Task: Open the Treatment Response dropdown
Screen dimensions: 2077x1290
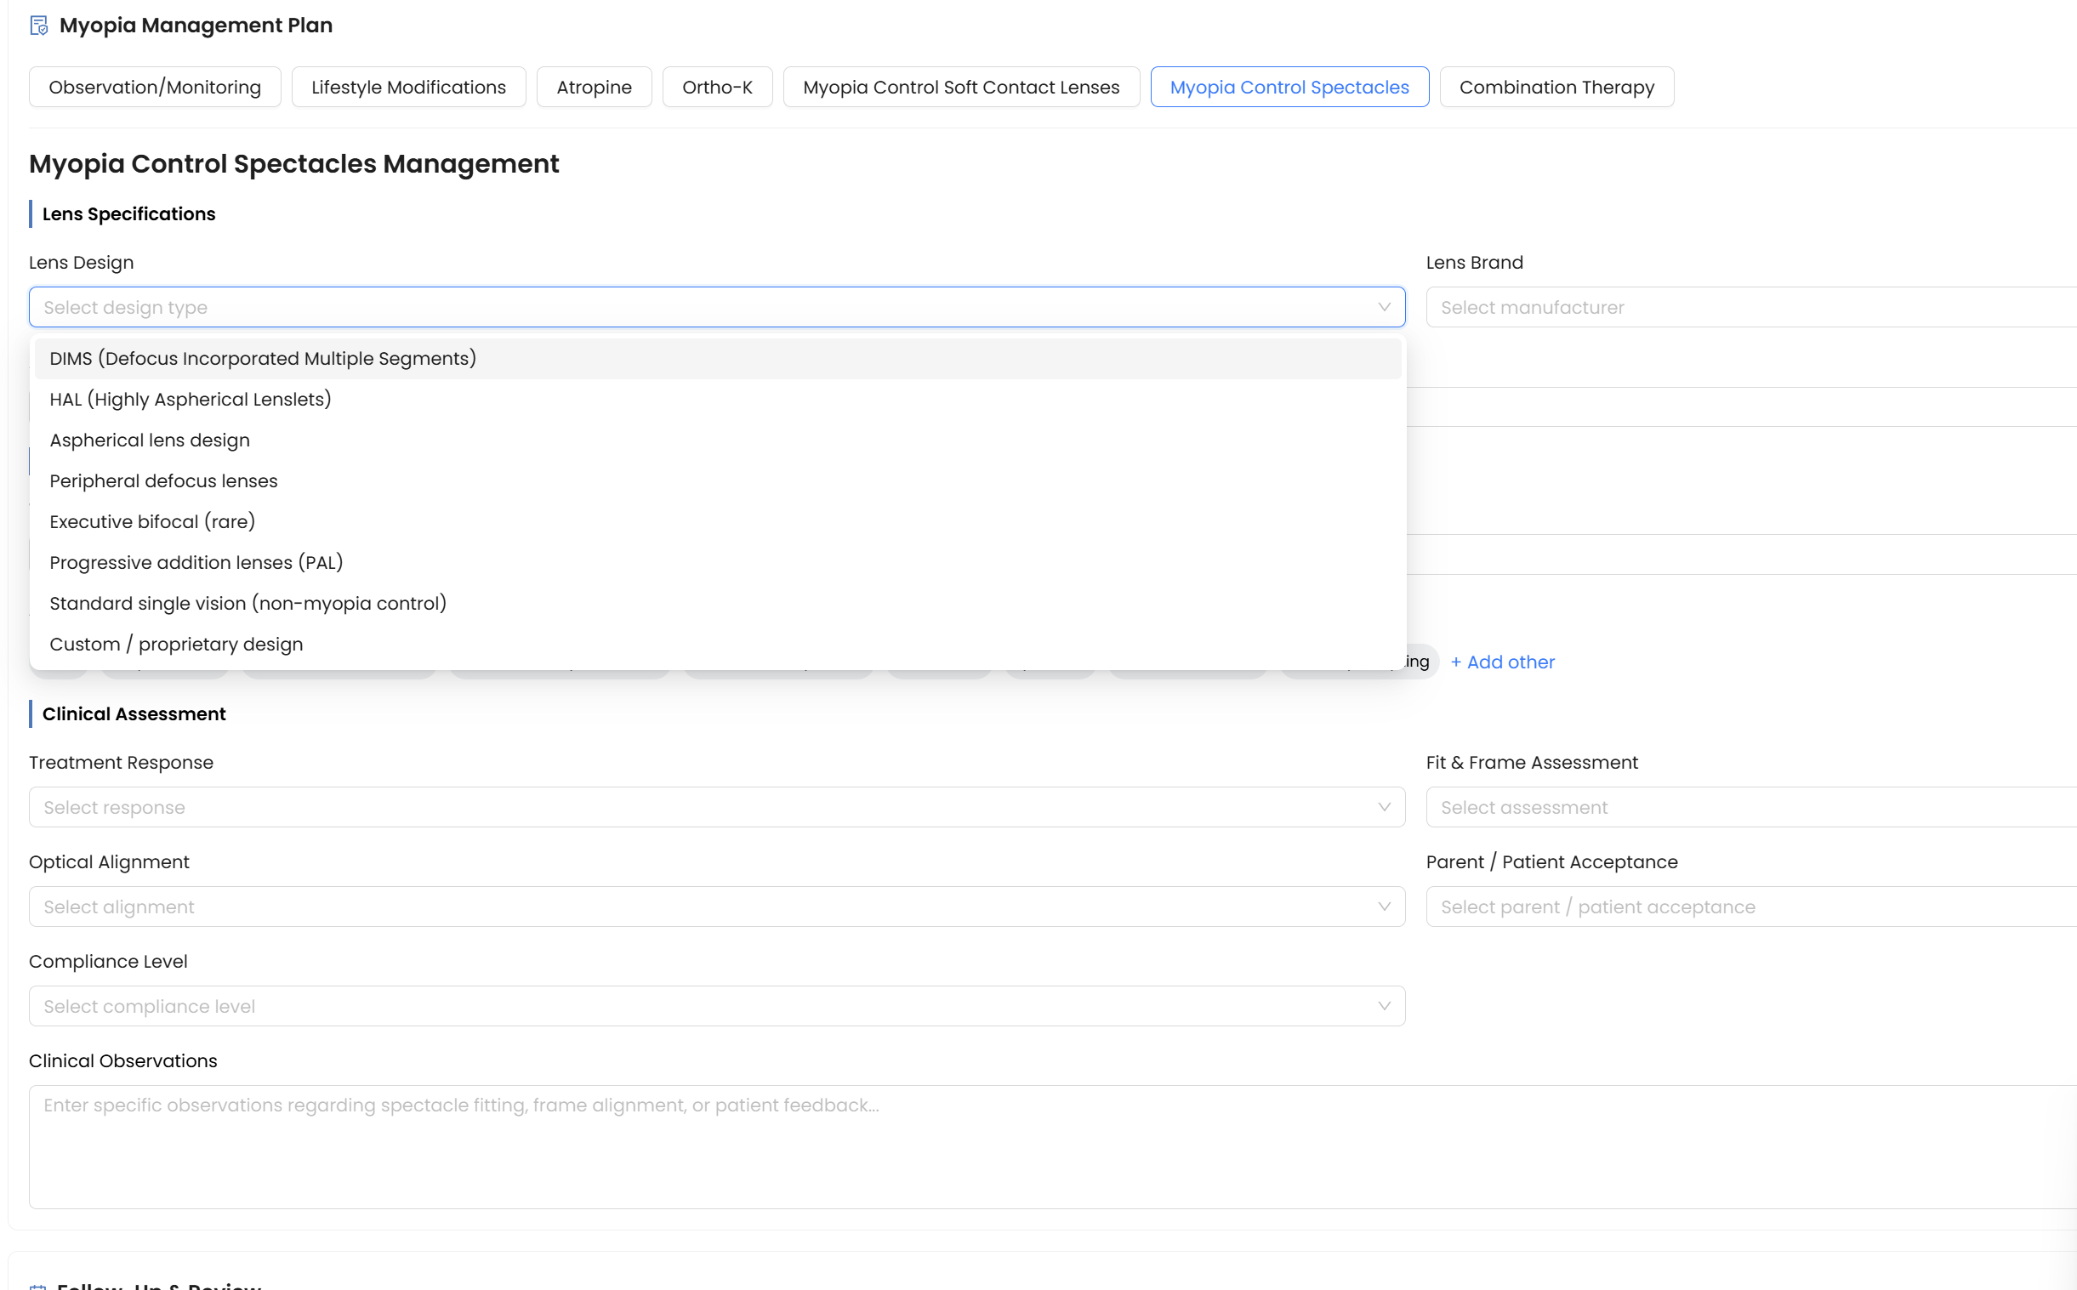Action: click(x=717, y=807)
